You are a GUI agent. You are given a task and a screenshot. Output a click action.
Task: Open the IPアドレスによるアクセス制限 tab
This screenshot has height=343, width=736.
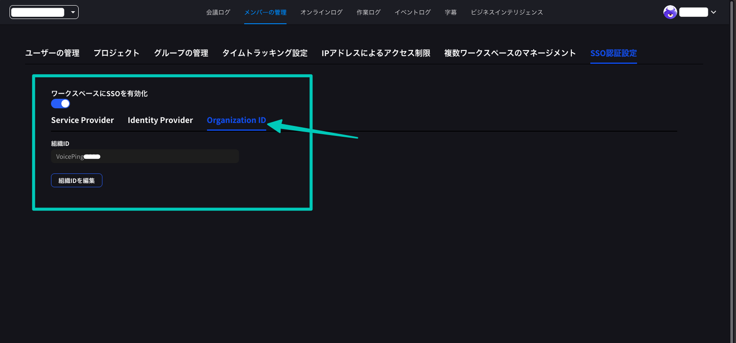[376, 53]
